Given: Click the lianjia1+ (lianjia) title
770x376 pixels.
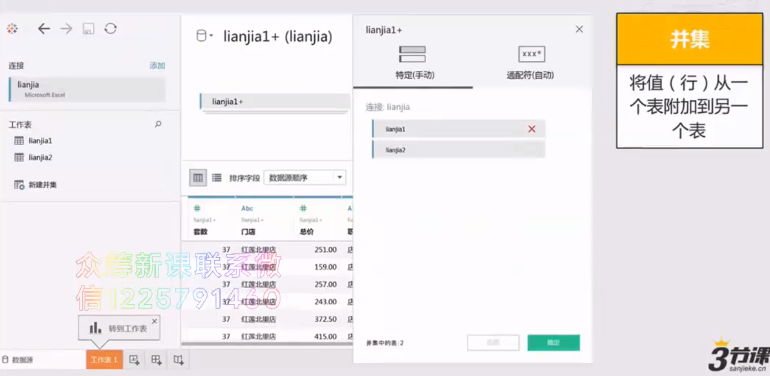Looking at the screenshot, I should [x=278, y=37].
